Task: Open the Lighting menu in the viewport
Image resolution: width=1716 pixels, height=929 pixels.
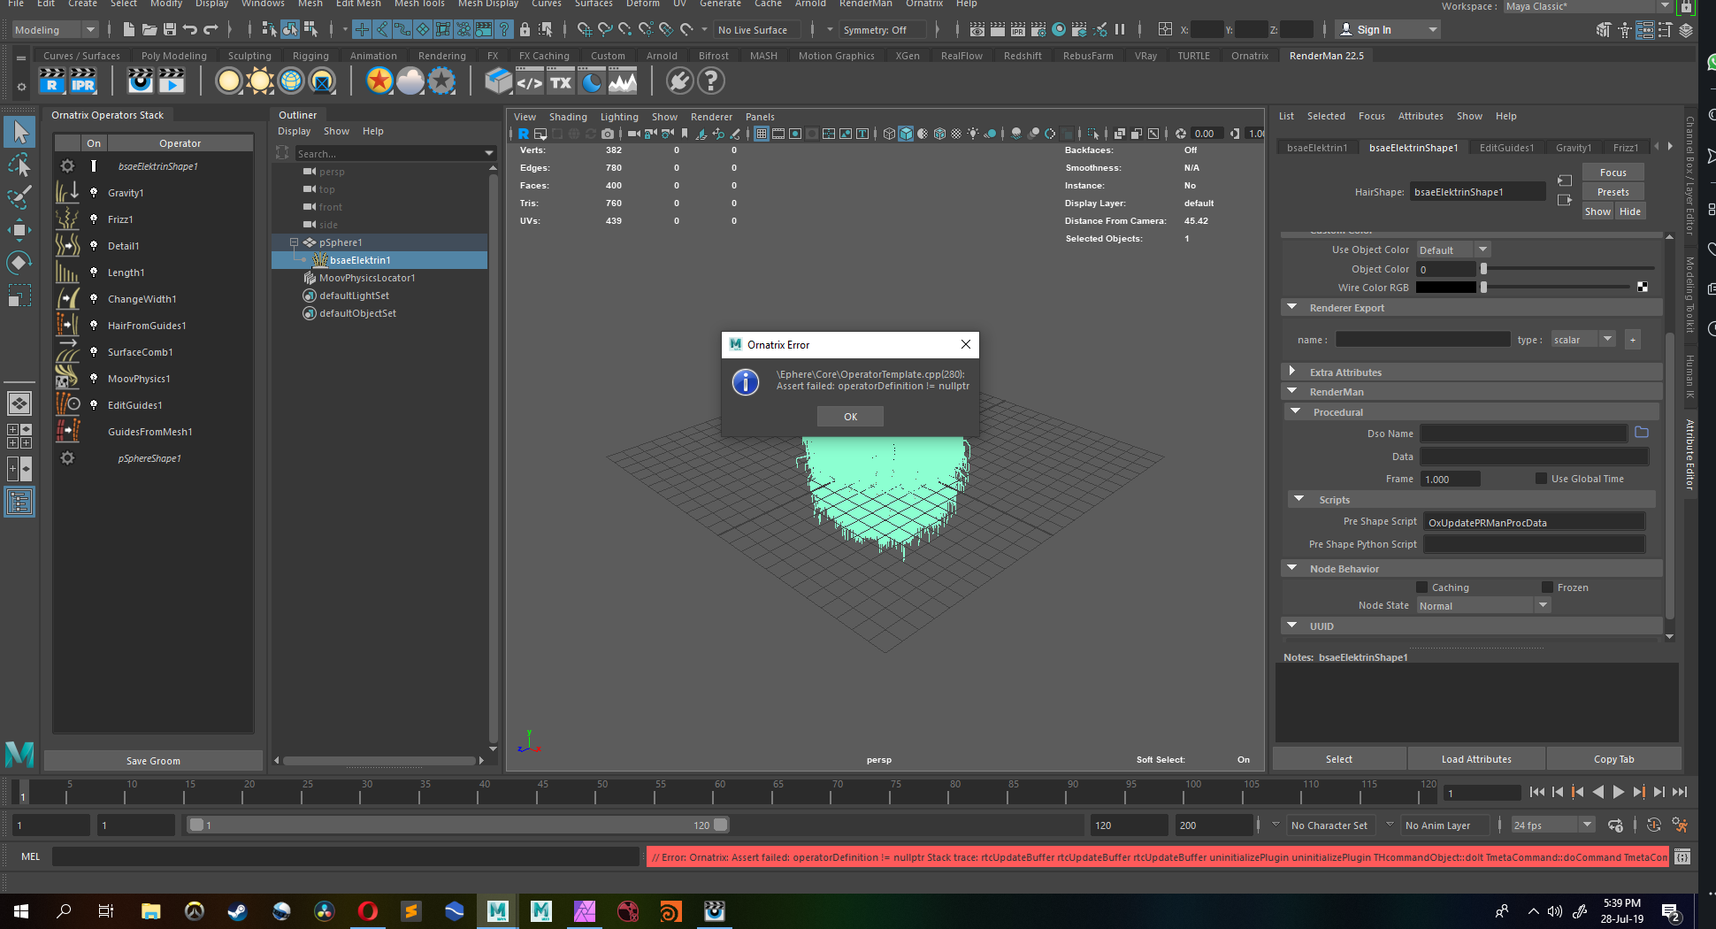Action: [x=618, y=117]
